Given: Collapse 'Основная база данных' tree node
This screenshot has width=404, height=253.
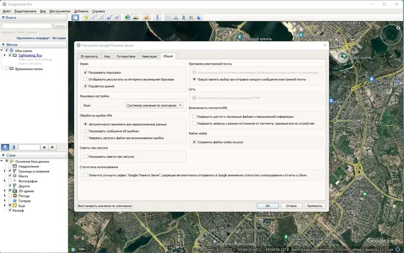Looking at the screenshot, I should click(x=2, y=161).
